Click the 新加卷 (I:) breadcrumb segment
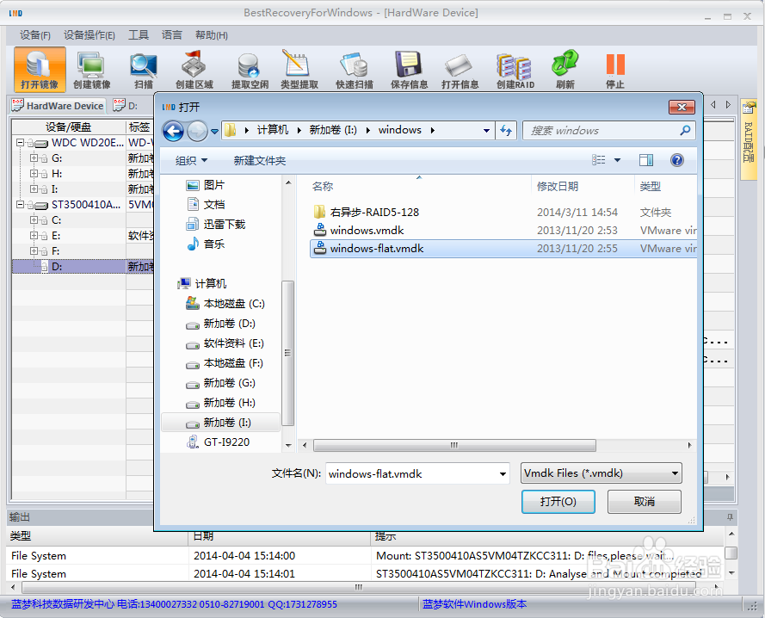Image resolution: width=765 pixels, height=618 pixels. coord(333,130)
